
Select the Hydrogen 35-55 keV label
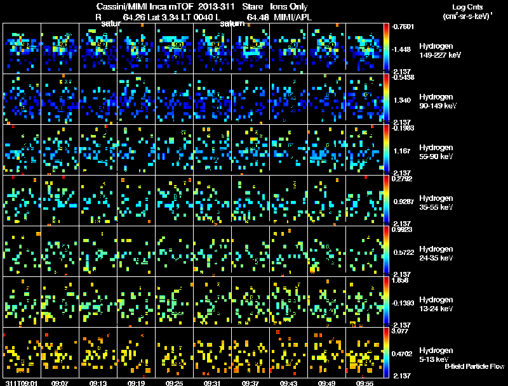[436, 203]
